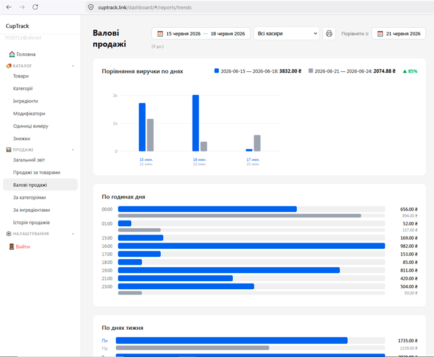Click the 982.00 ₴ value
Screen dimensions: 434x357
click(409, 246)
